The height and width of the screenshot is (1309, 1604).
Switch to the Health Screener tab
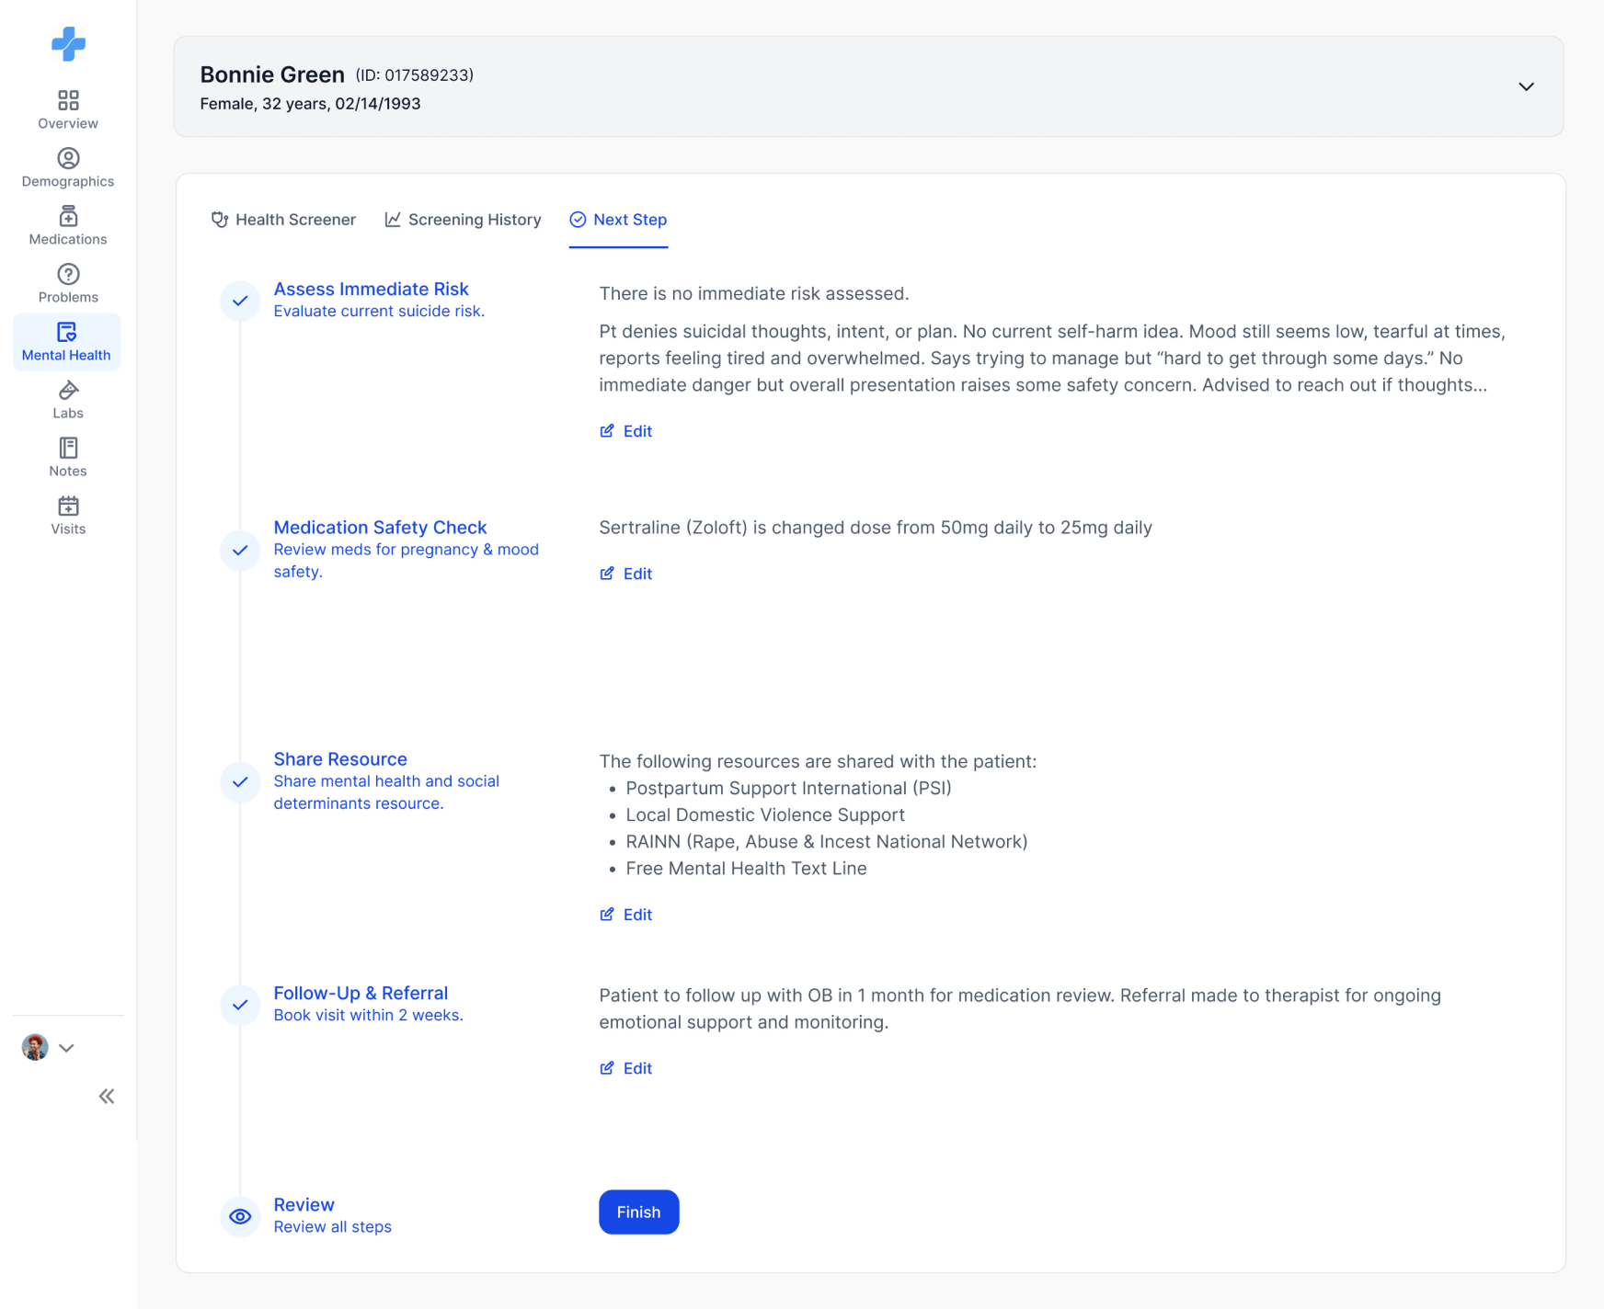point(283,220)
